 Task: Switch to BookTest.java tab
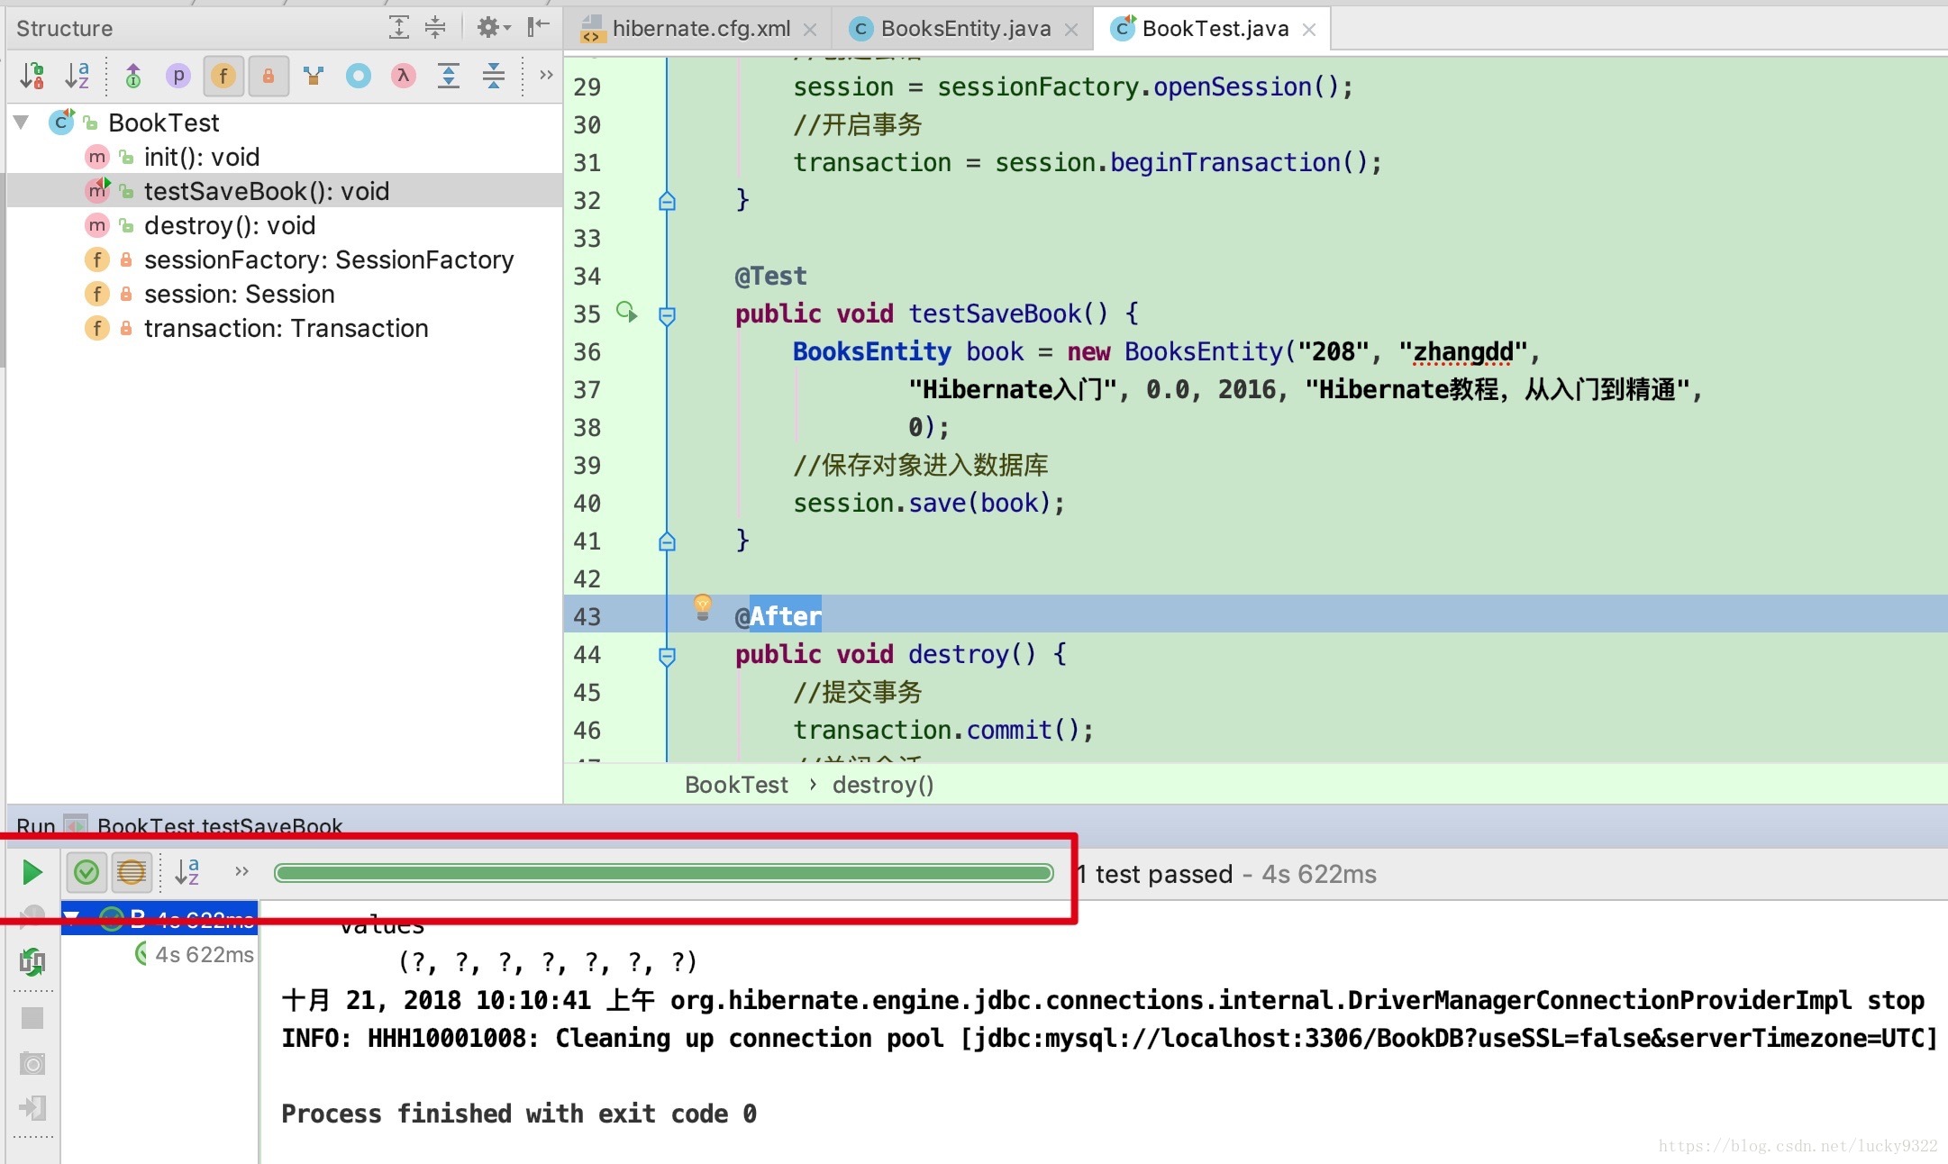coord(1215,29)
